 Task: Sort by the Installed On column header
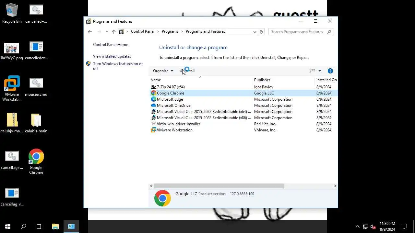coord(326,80)
